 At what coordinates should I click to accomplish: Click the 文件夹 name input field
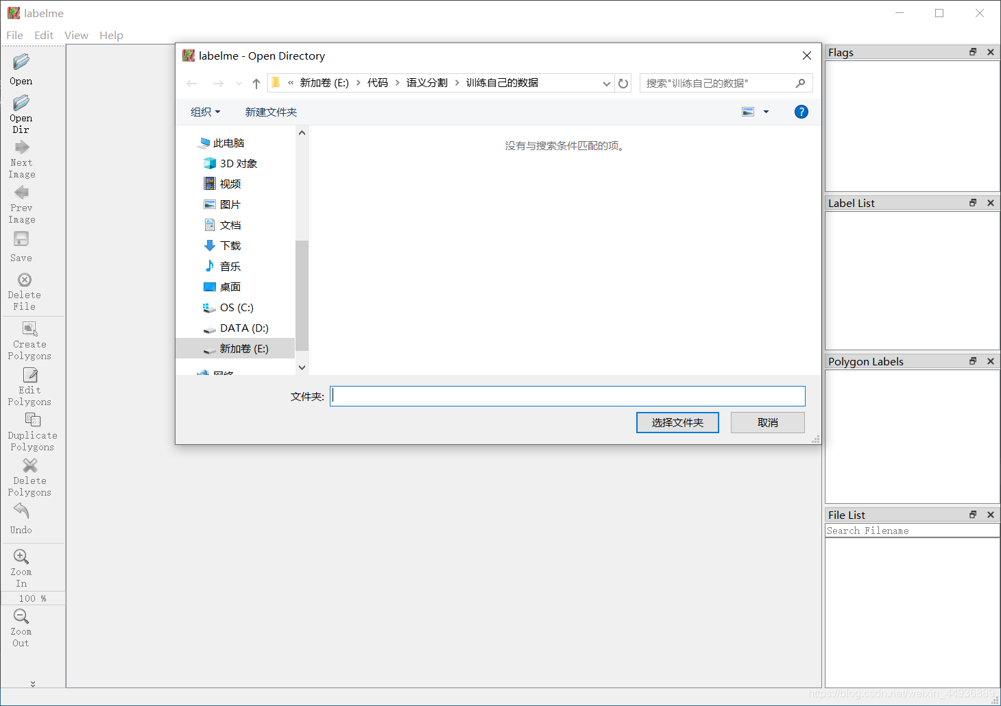tap(568, 396)
